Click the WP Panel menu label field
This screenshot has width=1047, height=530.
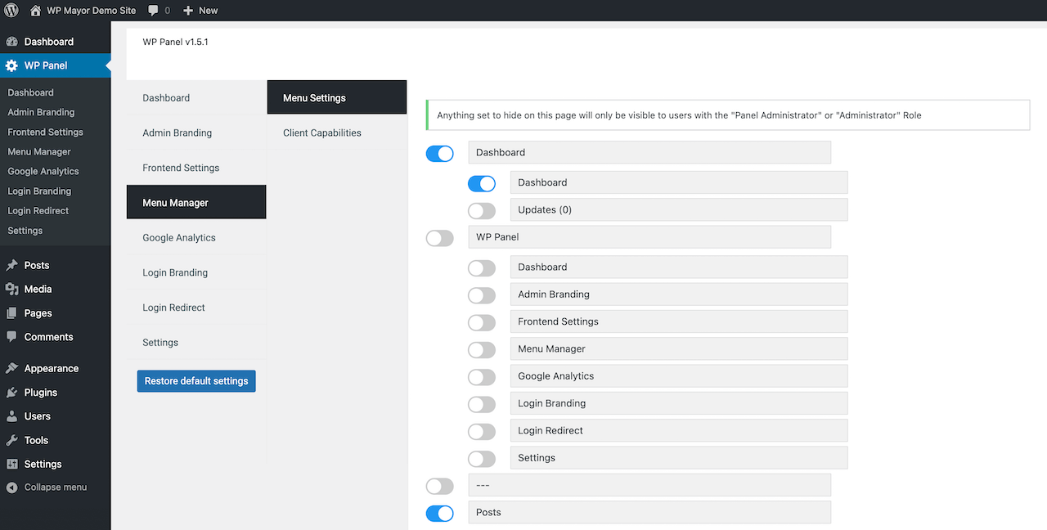(x=649, y=236)
